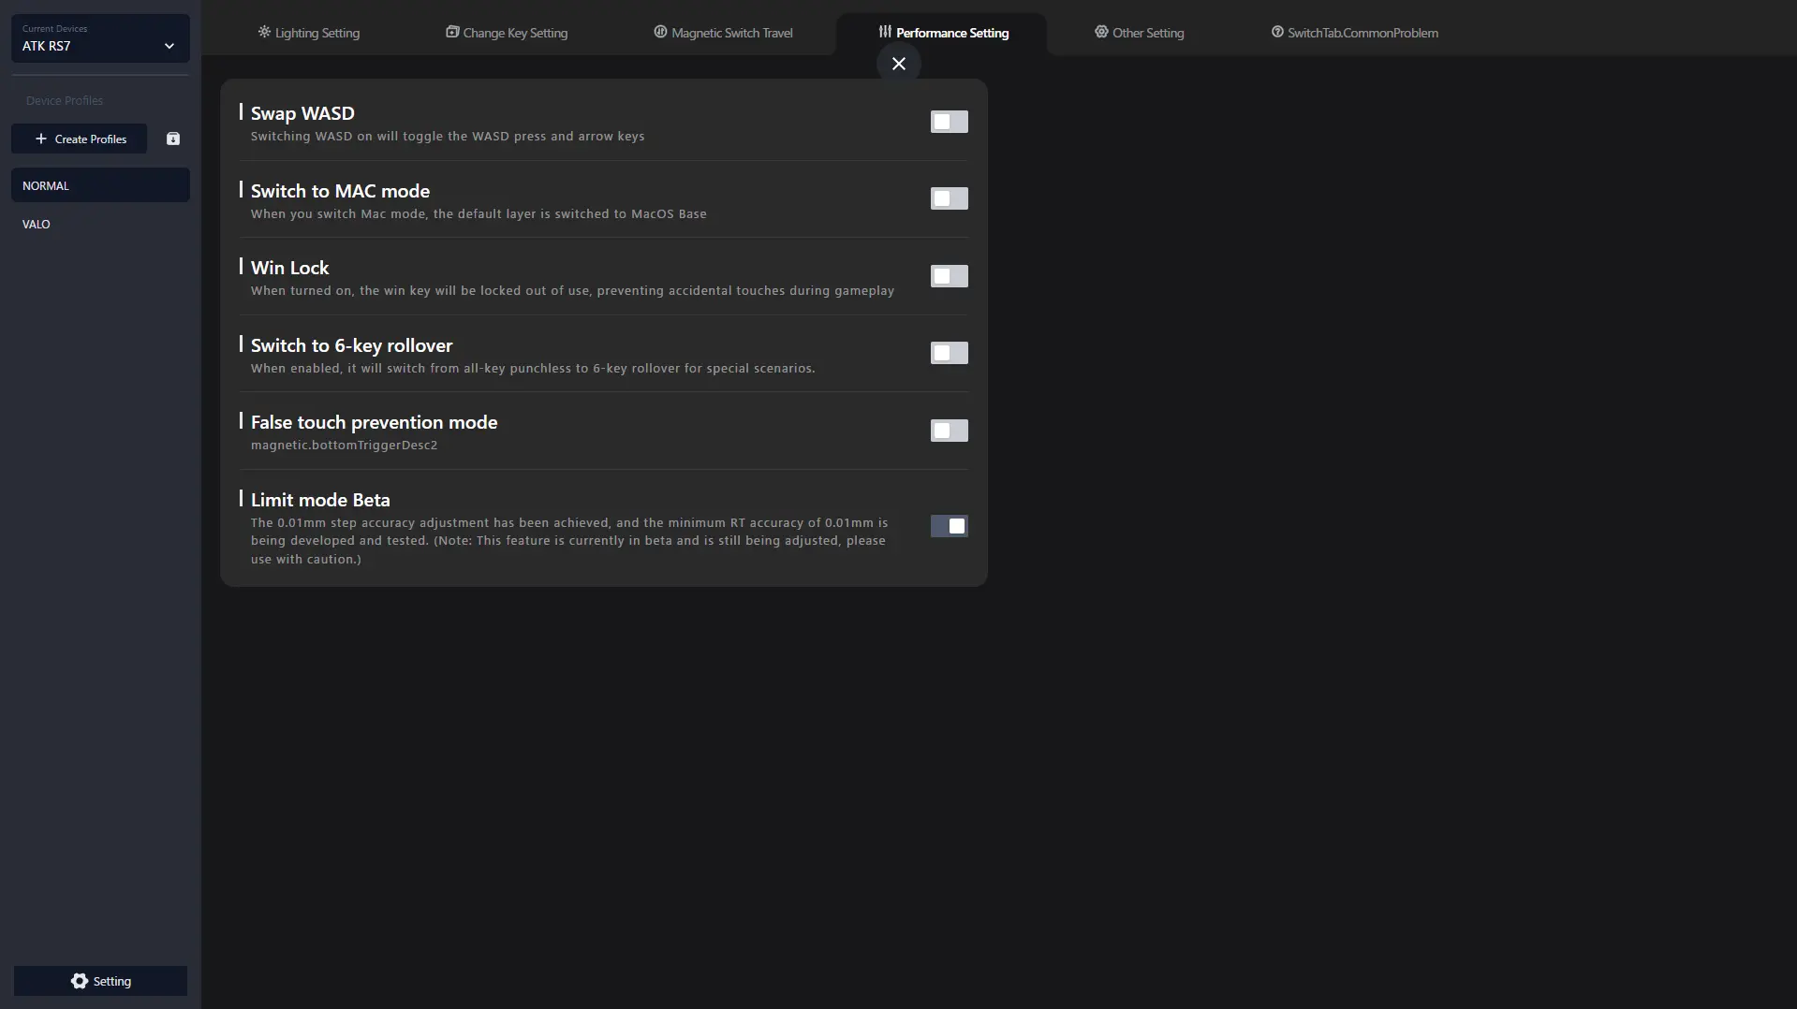This screenshot has height=1009, width=1797.
Task: Click the Magnetic Switch Travel icon
Action: pyautogui.click(x=660, y=32)
